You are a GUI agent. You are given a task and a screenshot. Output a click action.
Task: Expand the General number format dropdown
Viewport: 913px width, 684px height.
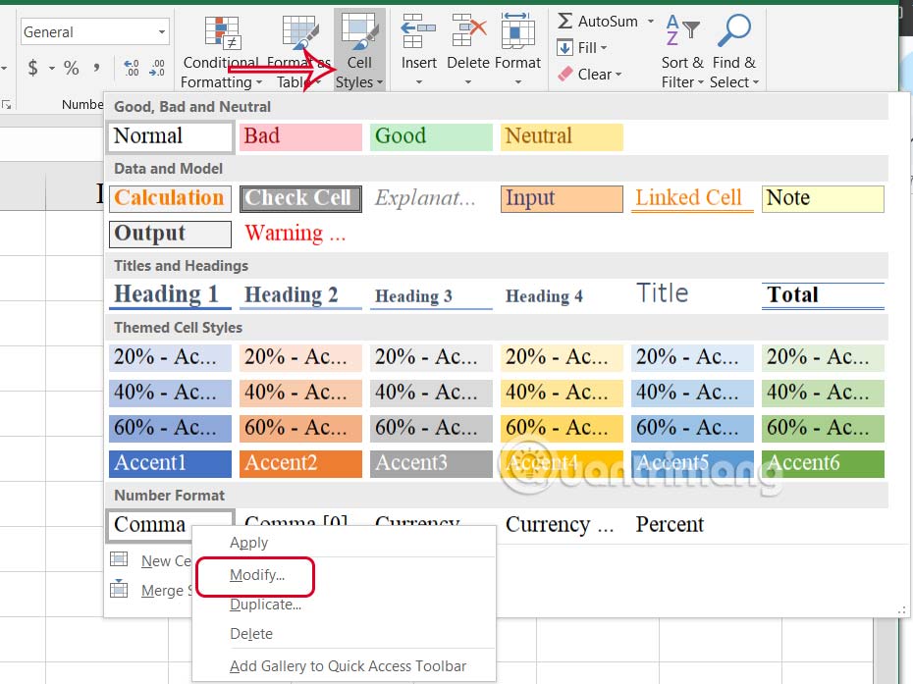[162, 32]
